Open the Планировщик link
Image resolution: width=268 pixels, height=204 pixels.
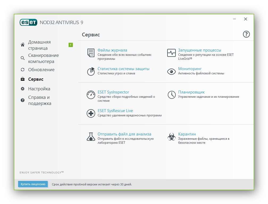pos(191,92)
